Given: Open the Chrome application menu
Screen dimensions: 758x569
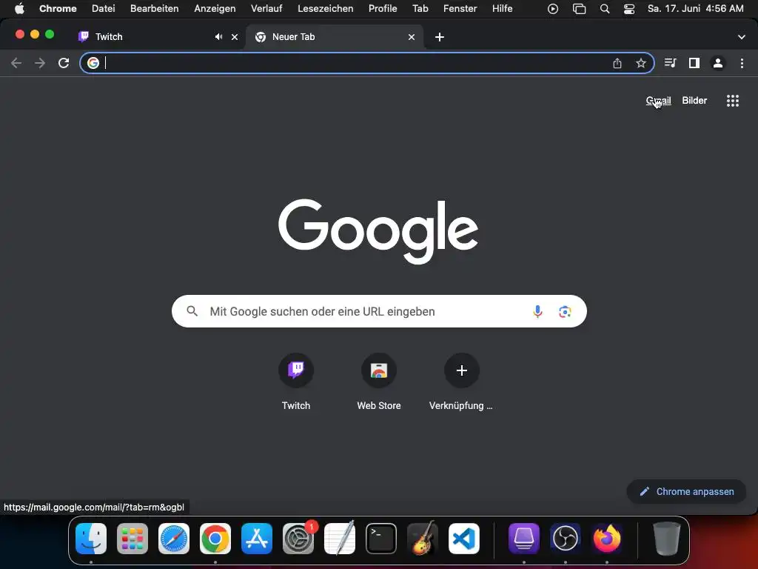Looking at the screenshot, I should [x=58, y=9].
